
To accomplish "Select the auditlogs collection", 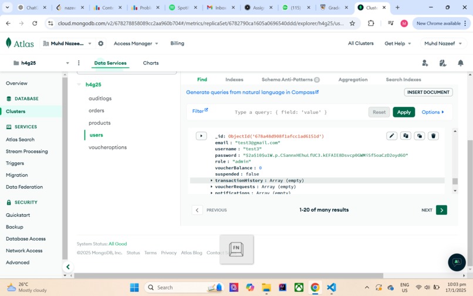I will pos(100,99).
